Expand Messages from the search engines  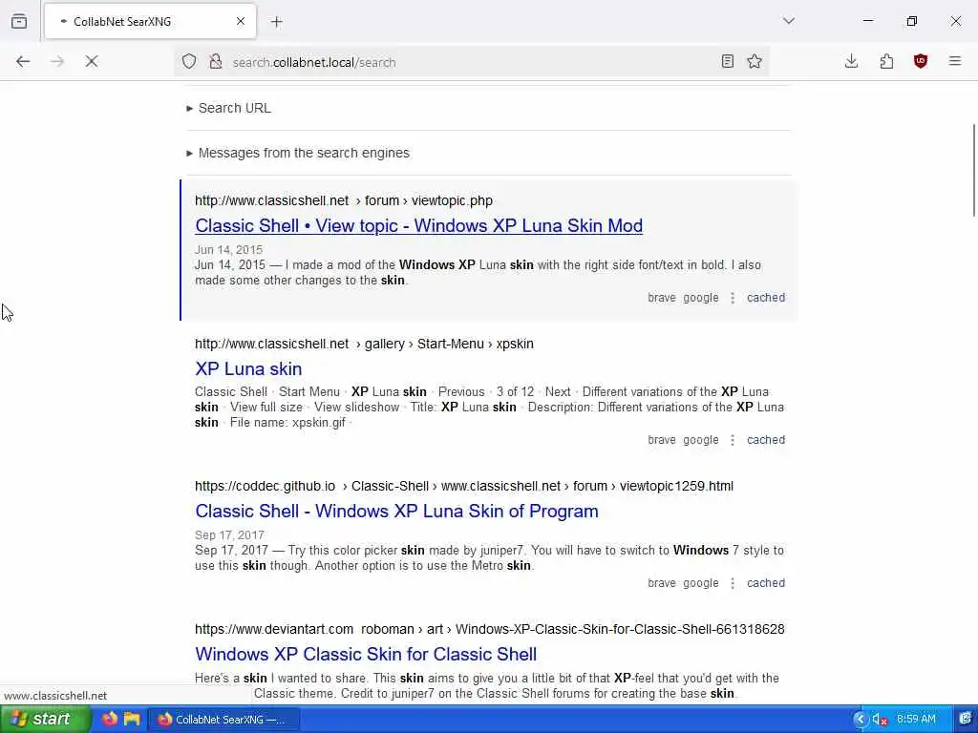(298, 153)
